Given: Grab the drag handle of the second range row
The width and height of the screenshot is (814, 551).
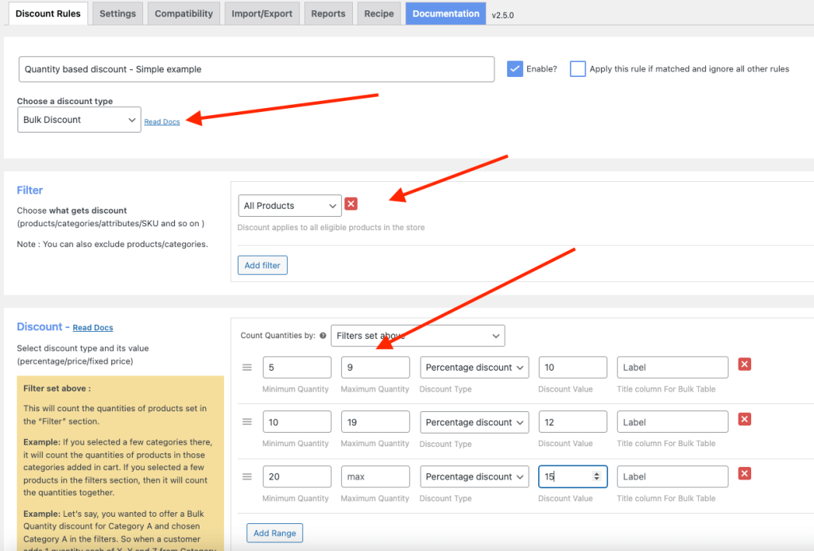Looking at the screenshot, I should (246, 422).
